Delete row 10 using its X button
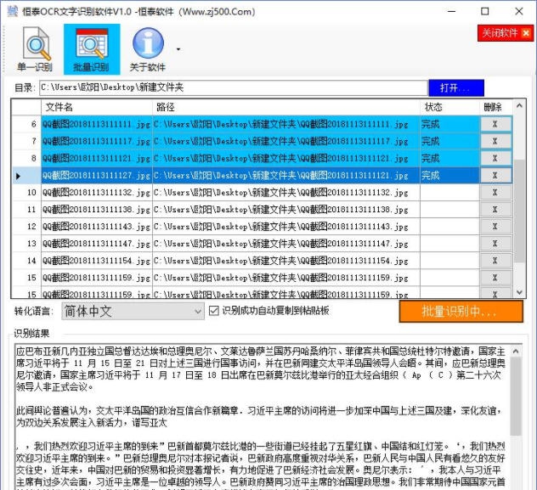Viewport: 537px width, 490px height. (x=495, y=192)
